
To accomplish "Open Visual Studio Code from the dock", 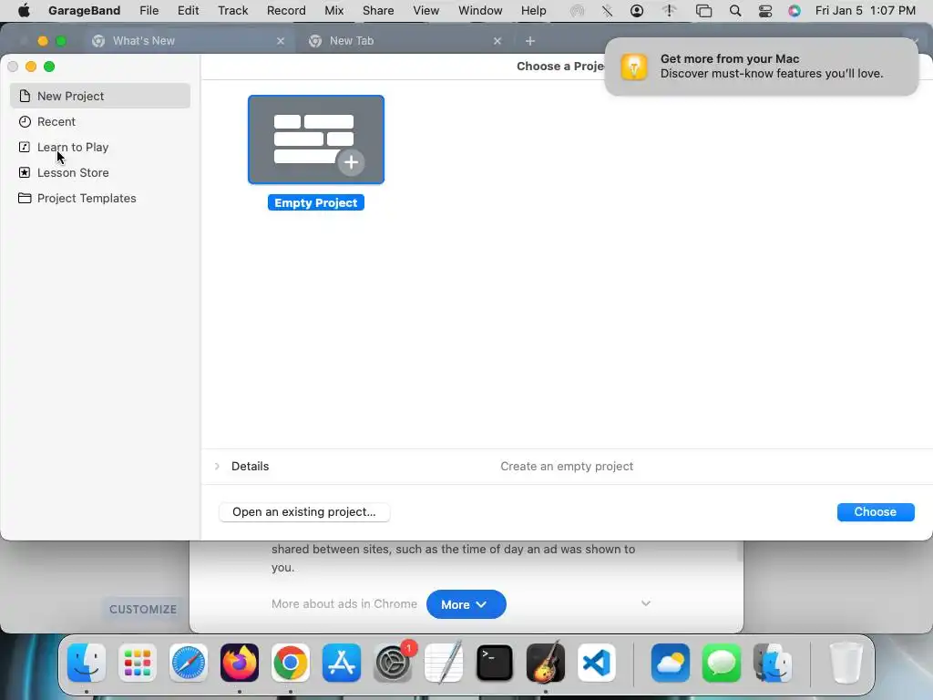I will tap(597, 663).
